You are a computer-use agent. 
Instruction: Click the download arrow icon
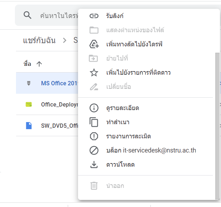[x=94, y=165]
